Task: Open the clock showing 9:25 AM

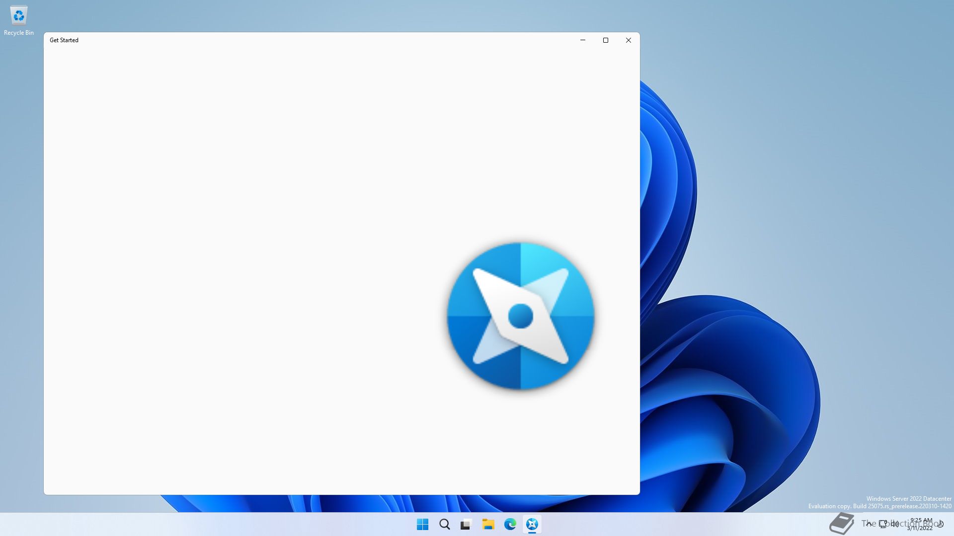Action: point(920,524)
